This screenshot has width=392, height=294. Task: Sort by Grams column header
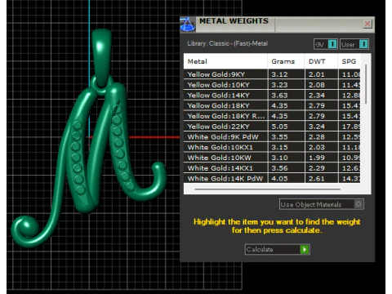[x=286, y=61]
